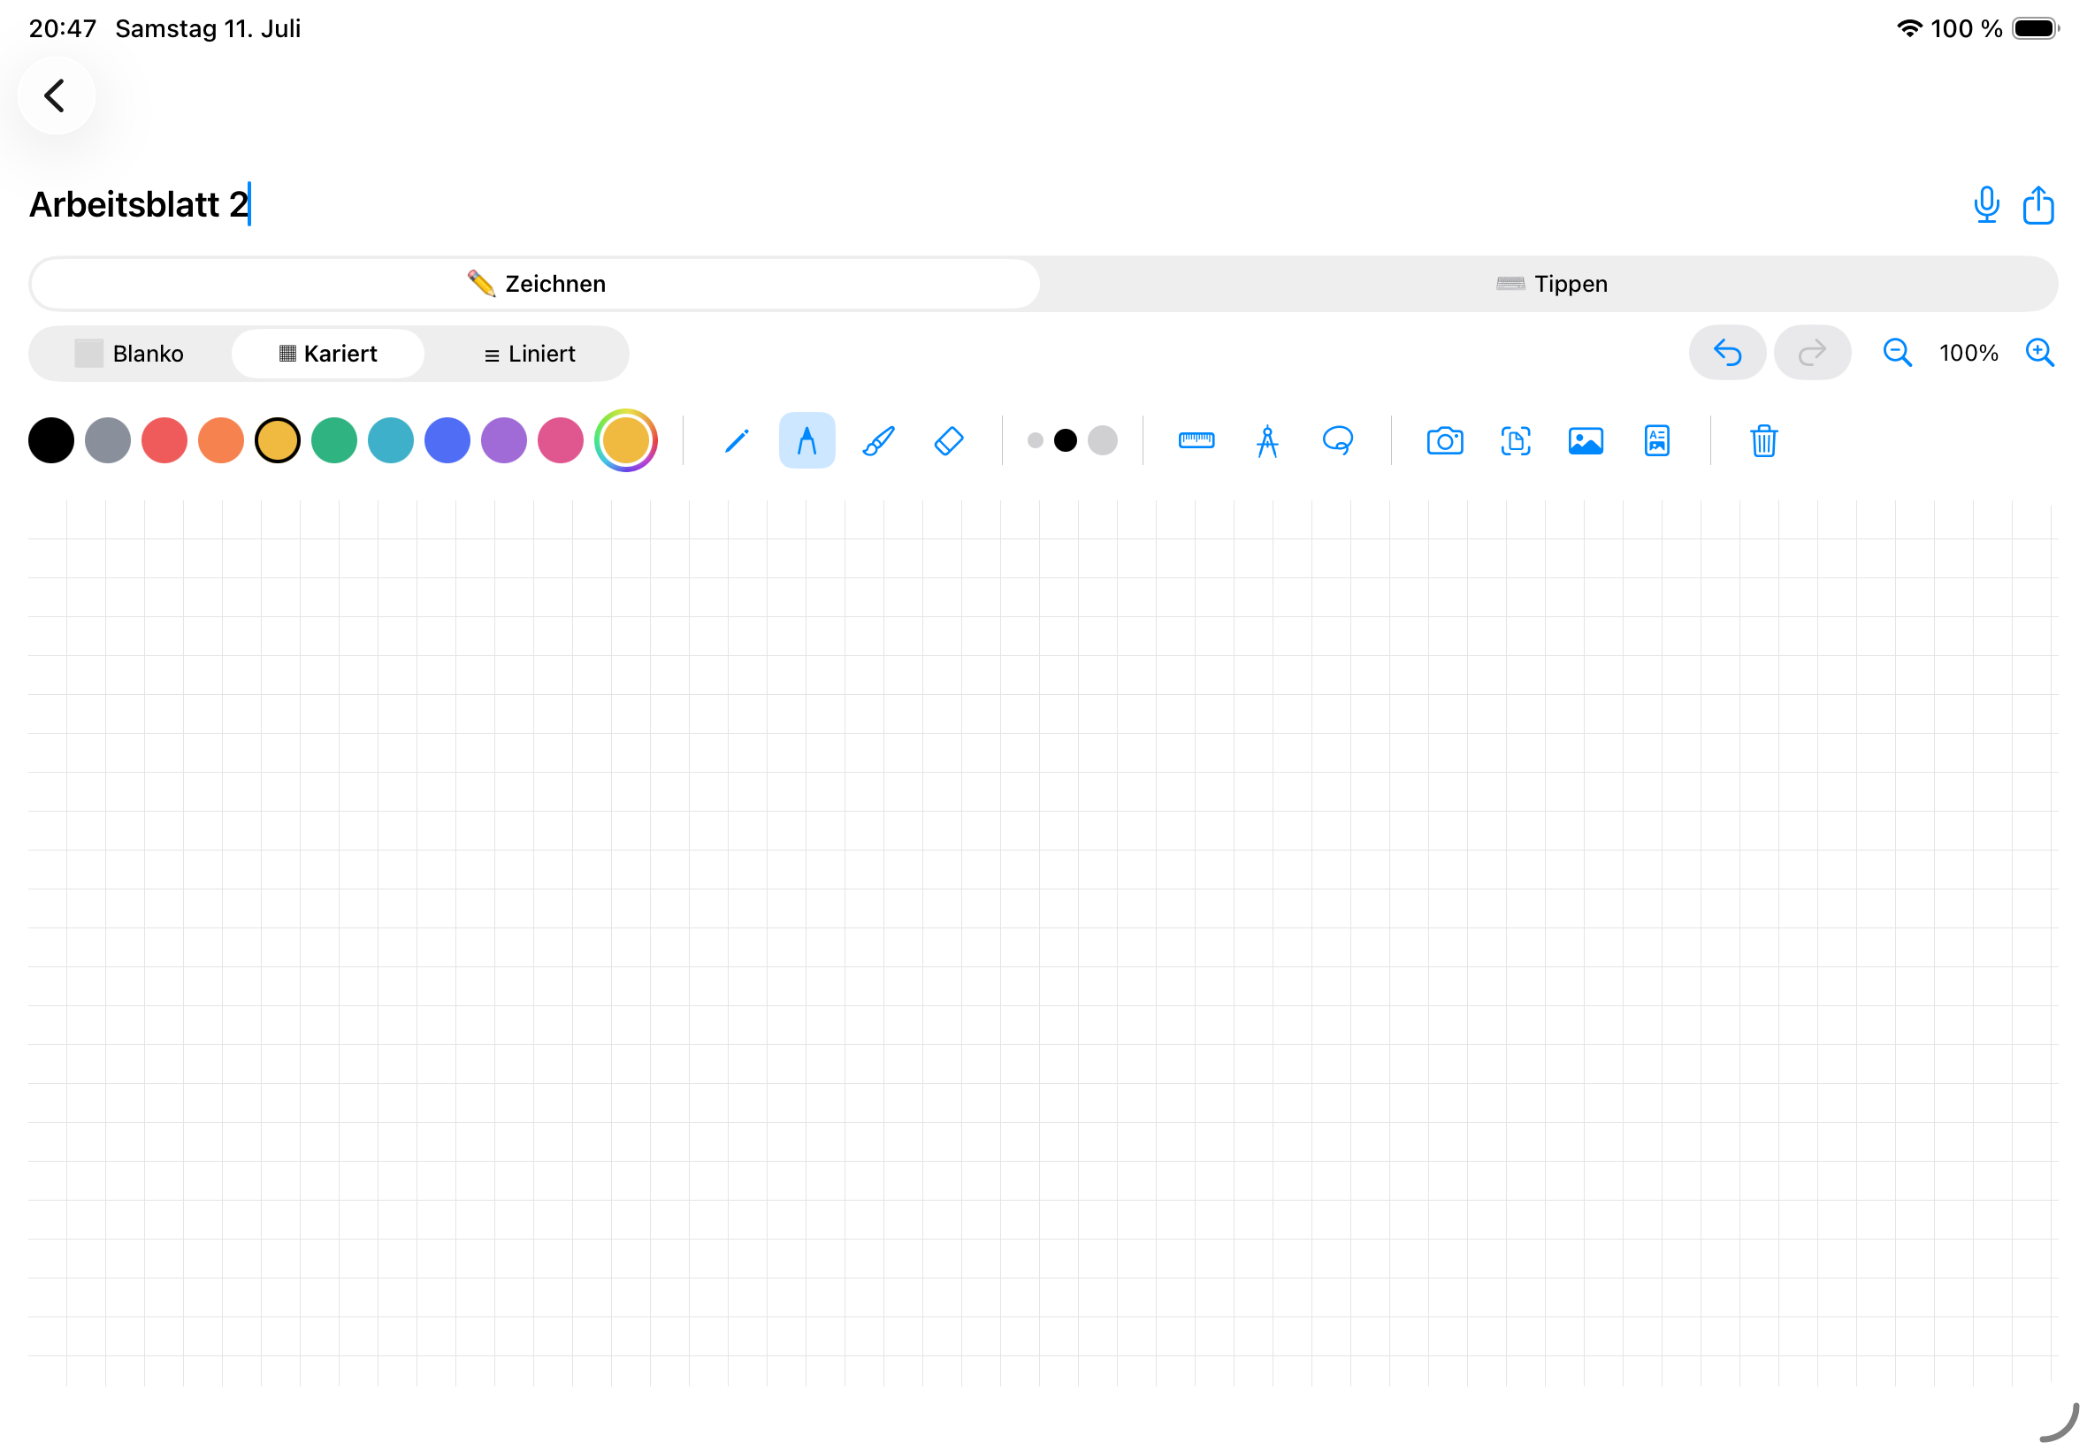Screen dimensions: 2087x1450
Task: Select the smallest stroke width dot
Action: pos(1035,440)
